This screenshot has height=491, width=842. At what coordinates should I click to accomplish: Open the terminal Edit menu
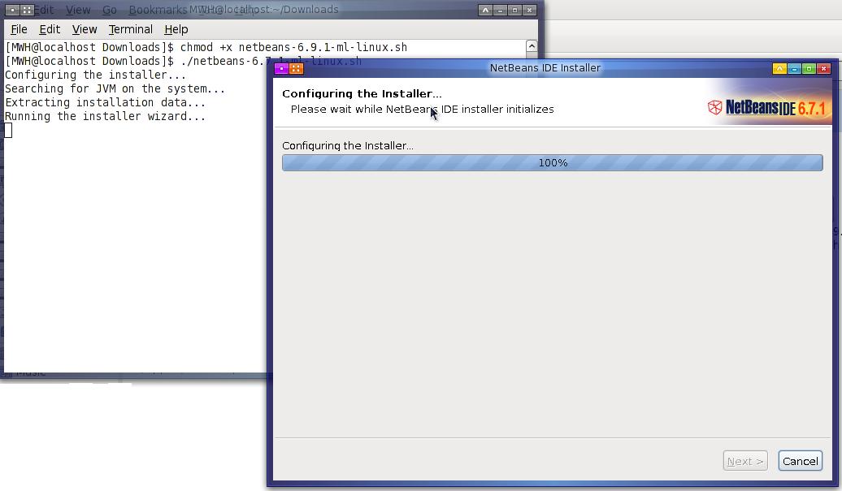point(50,29)
